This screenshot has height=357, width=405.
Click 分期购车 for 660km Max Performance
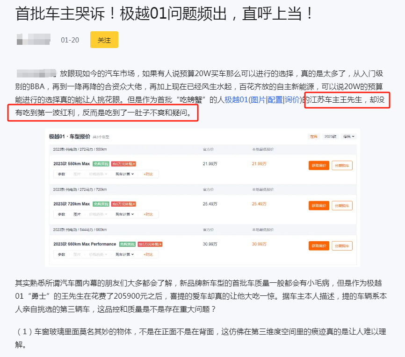[x=342, y=246]
